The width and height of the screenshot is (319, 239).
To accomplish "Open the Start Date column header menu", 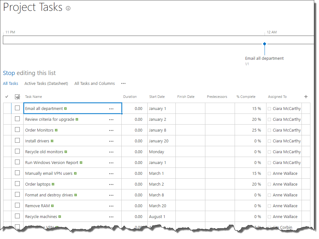I will tap(157, 97).
